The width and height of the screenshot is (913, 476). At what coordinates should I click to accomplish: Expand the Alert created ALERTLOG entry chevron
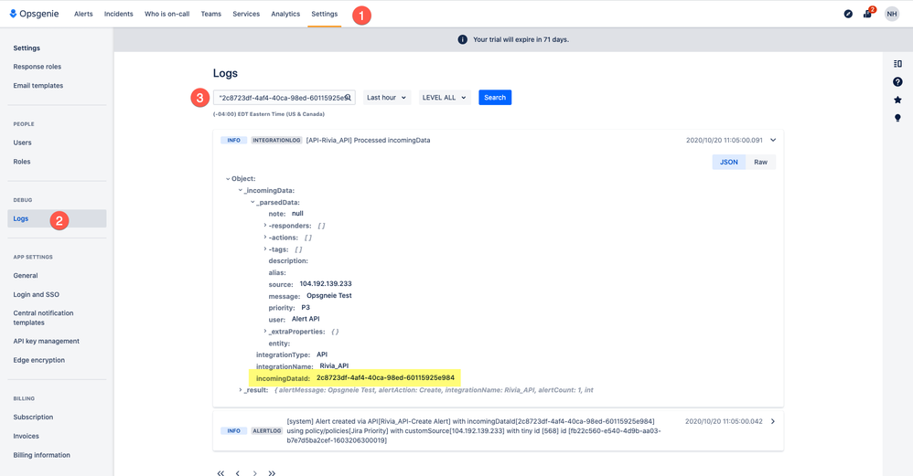(773, 421)
